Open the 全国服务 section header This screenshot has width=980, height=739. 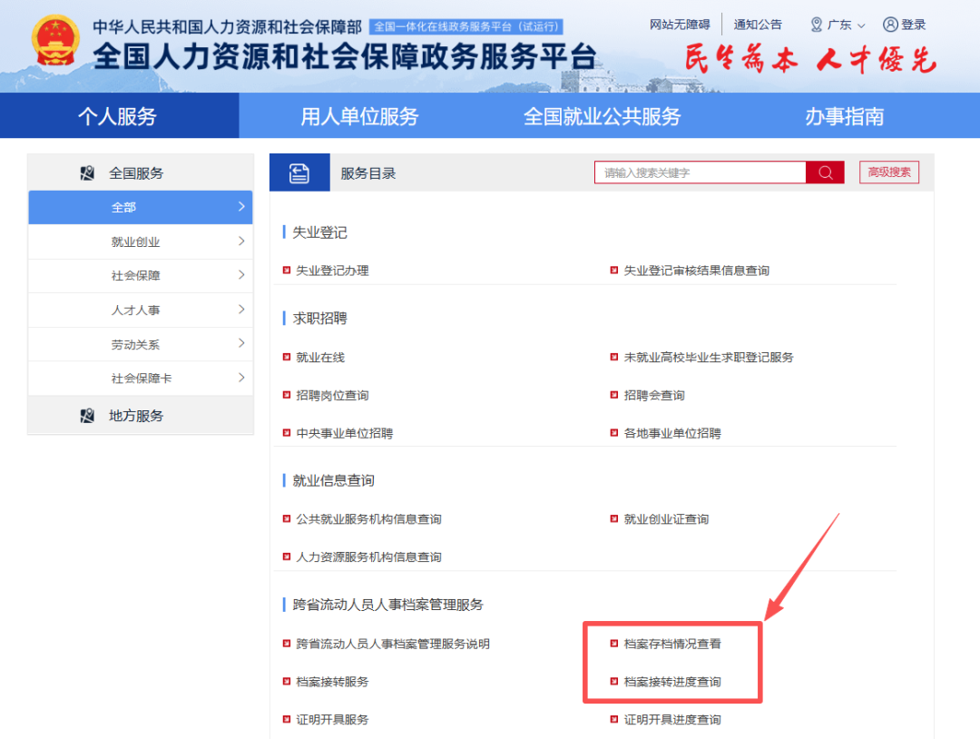point(141,173)
